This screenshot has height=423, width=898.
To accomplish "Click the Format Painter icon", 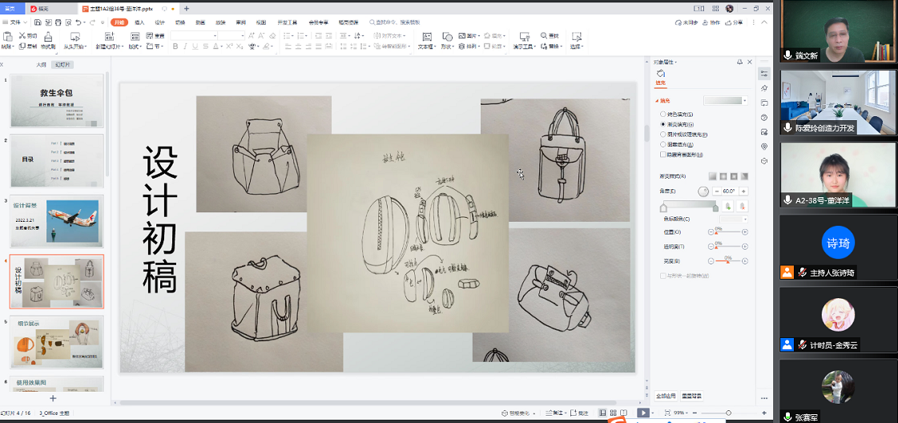I will (x=48, y=37).
